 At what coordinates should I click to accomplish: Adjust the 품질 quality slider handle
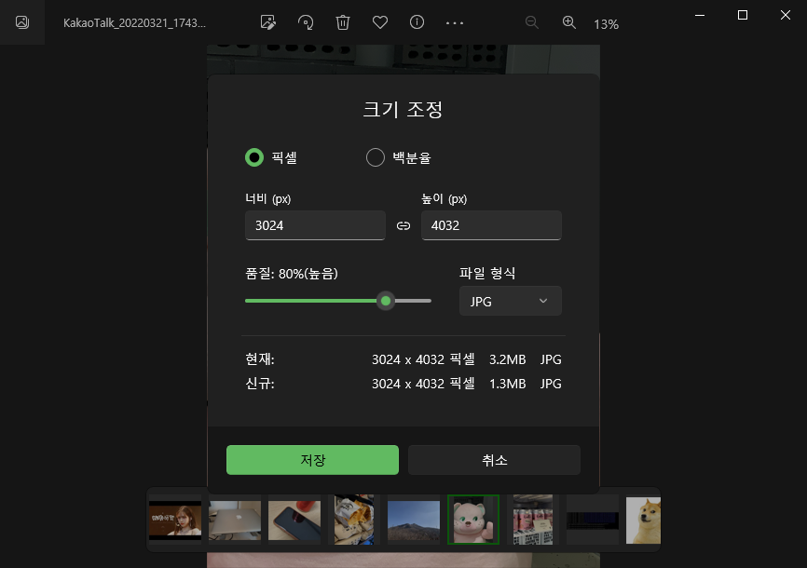point(386,301)
